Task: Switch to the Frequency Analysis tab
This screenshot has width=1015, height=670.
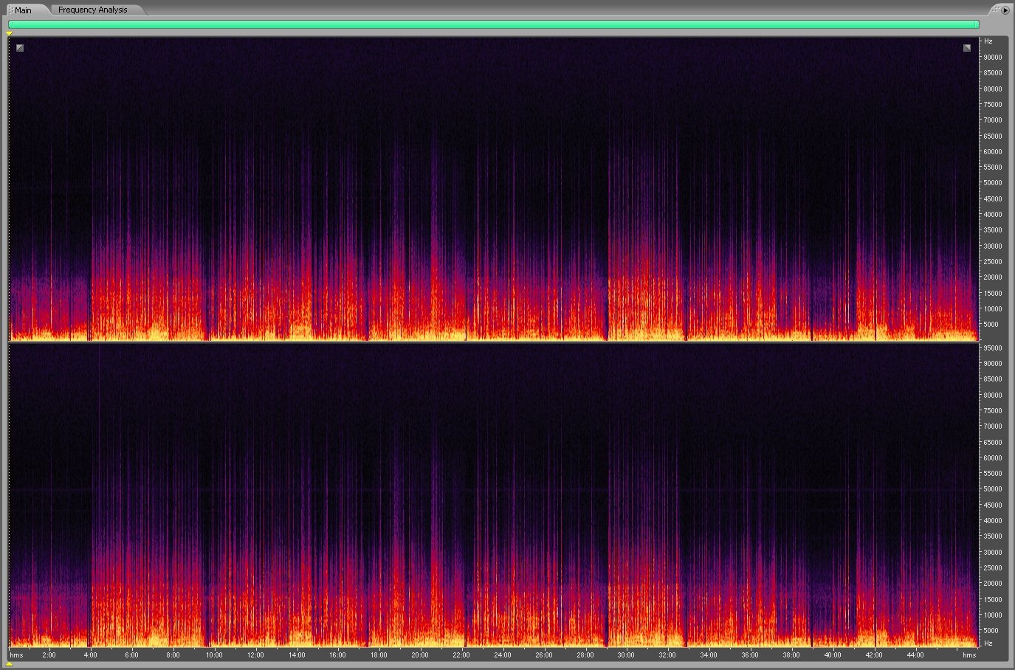Action: pyautogui.click(x=92, y=10)
